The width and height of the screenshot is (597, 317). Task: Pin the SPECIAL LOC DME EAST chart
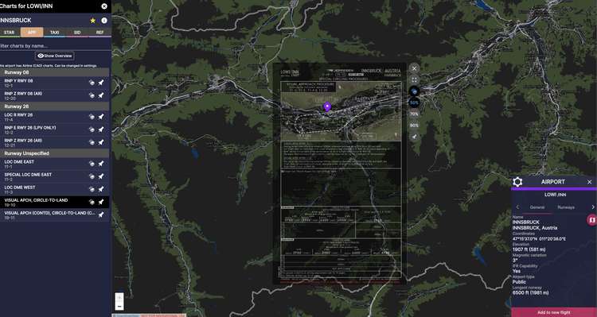tap(101, 176)
